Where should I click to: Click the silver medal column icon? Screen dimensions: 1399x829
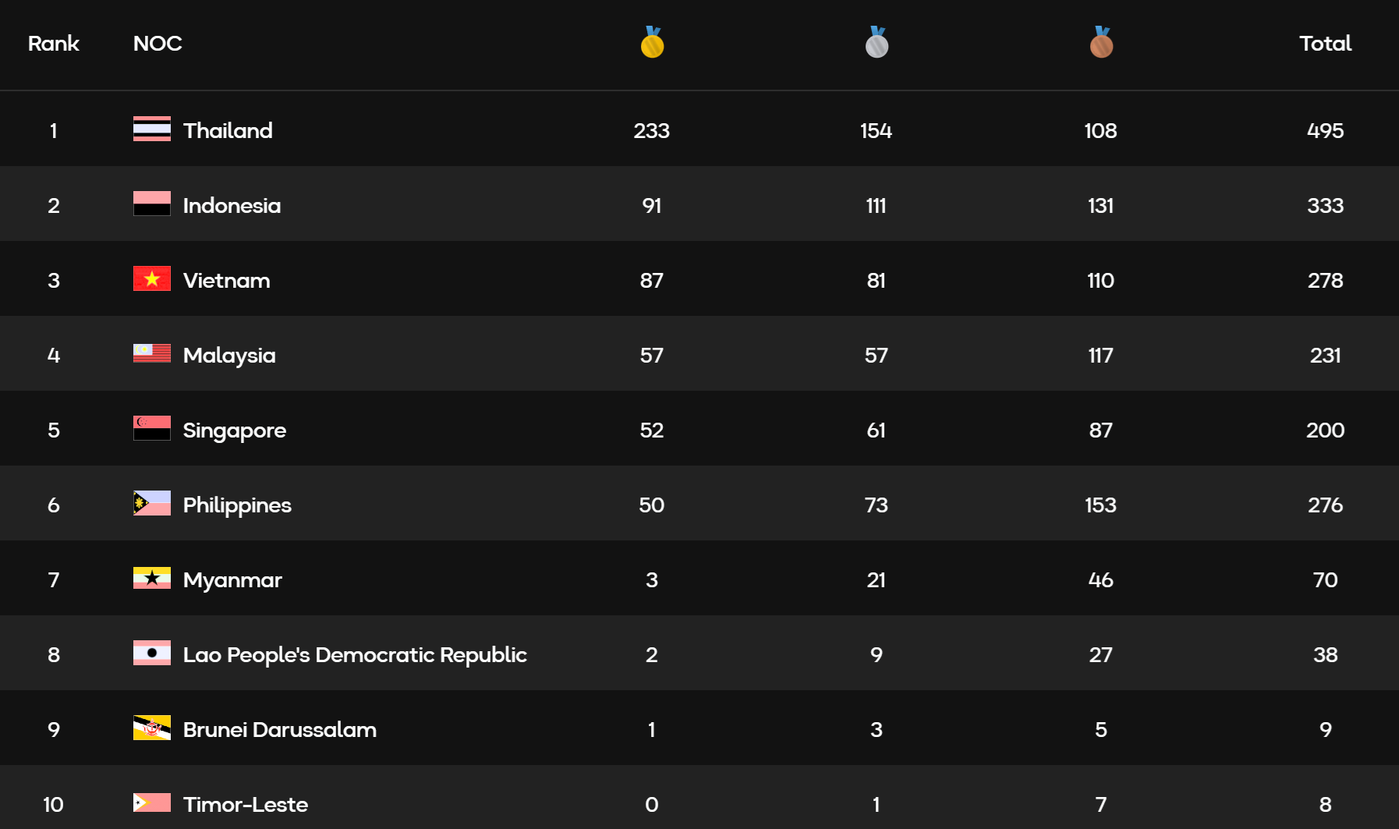coord(877,43)
